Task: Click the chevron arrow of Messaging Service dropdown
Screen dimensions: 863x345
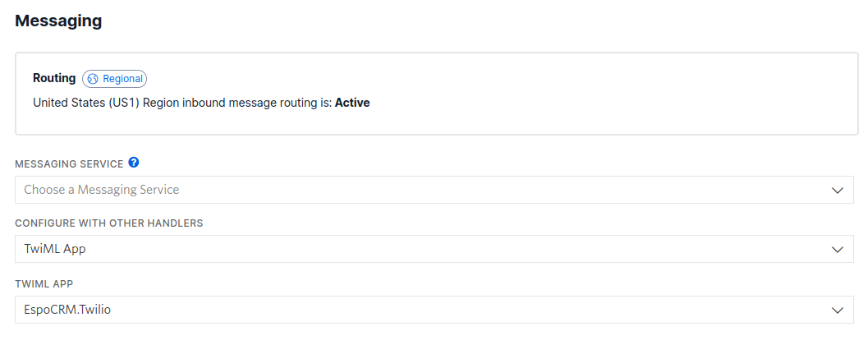Action: (838, 190)
